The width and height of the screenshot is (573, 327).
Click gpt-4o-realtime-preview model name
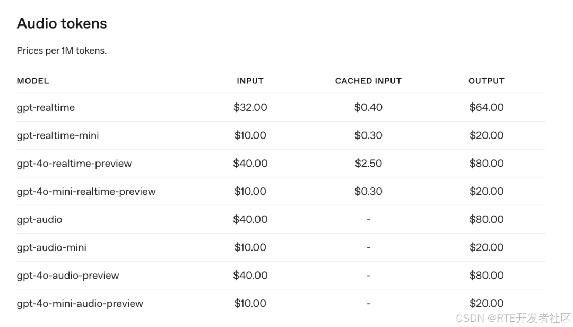[74, 164]
